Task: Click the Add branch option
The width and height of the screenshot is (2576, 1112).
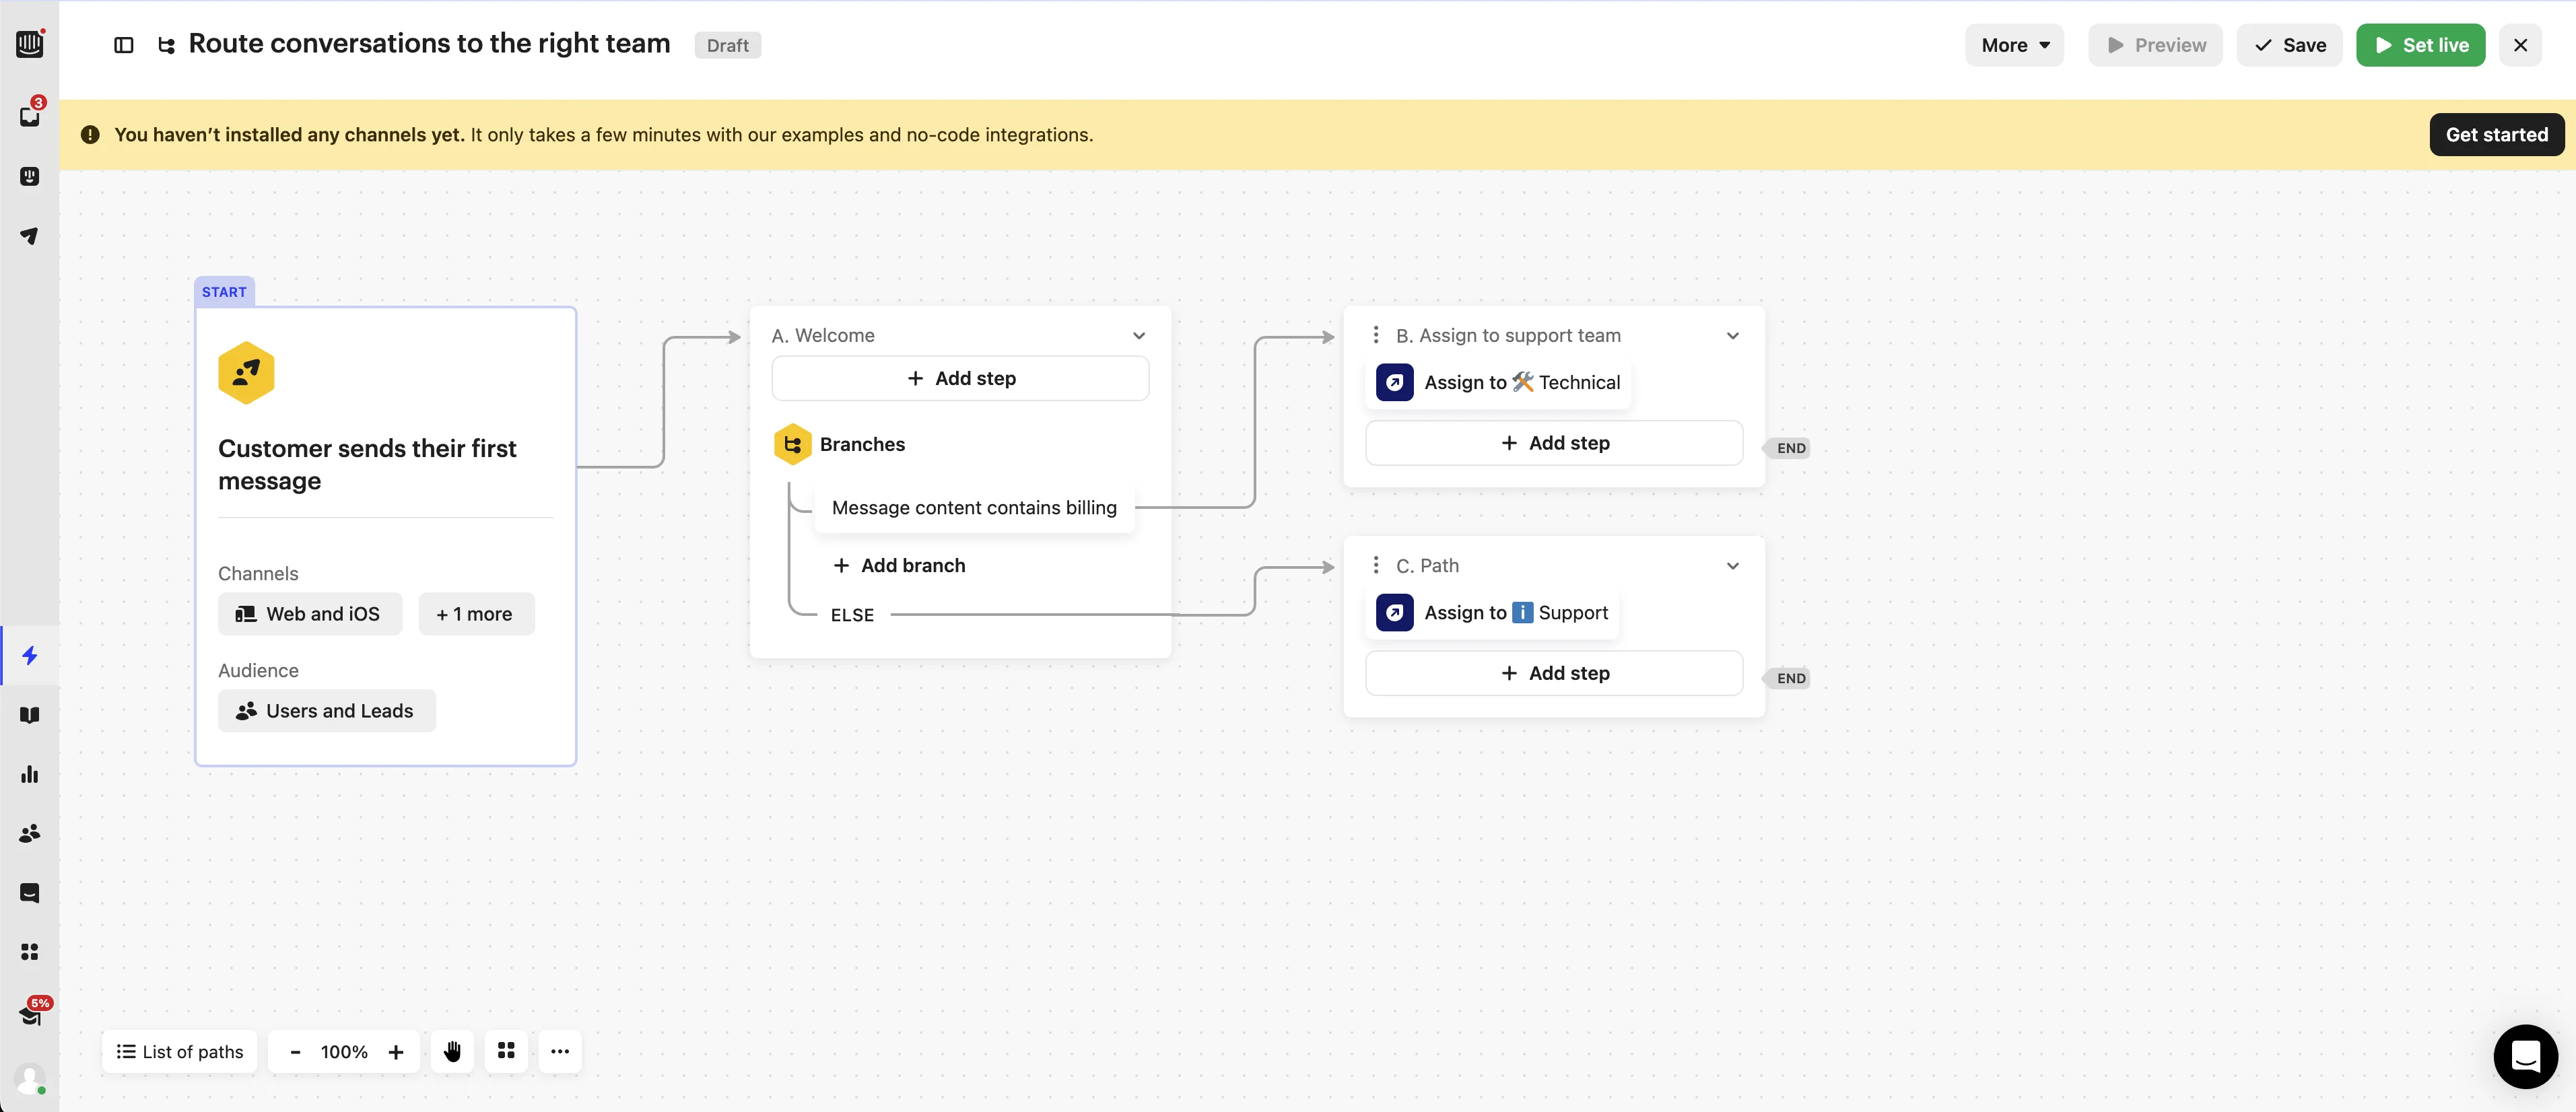Action: (x=899, y=565)
